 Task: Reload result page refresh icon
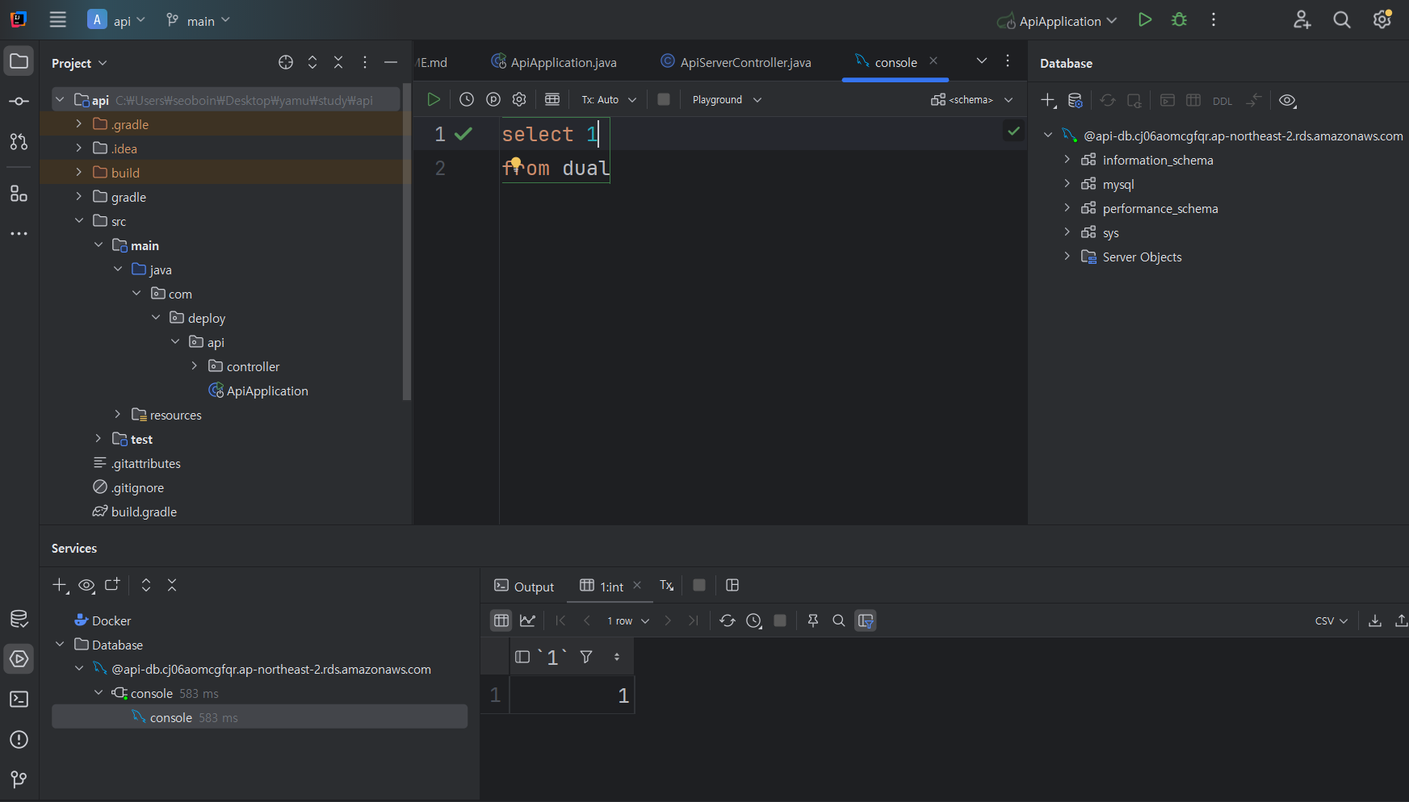[728, 620]
